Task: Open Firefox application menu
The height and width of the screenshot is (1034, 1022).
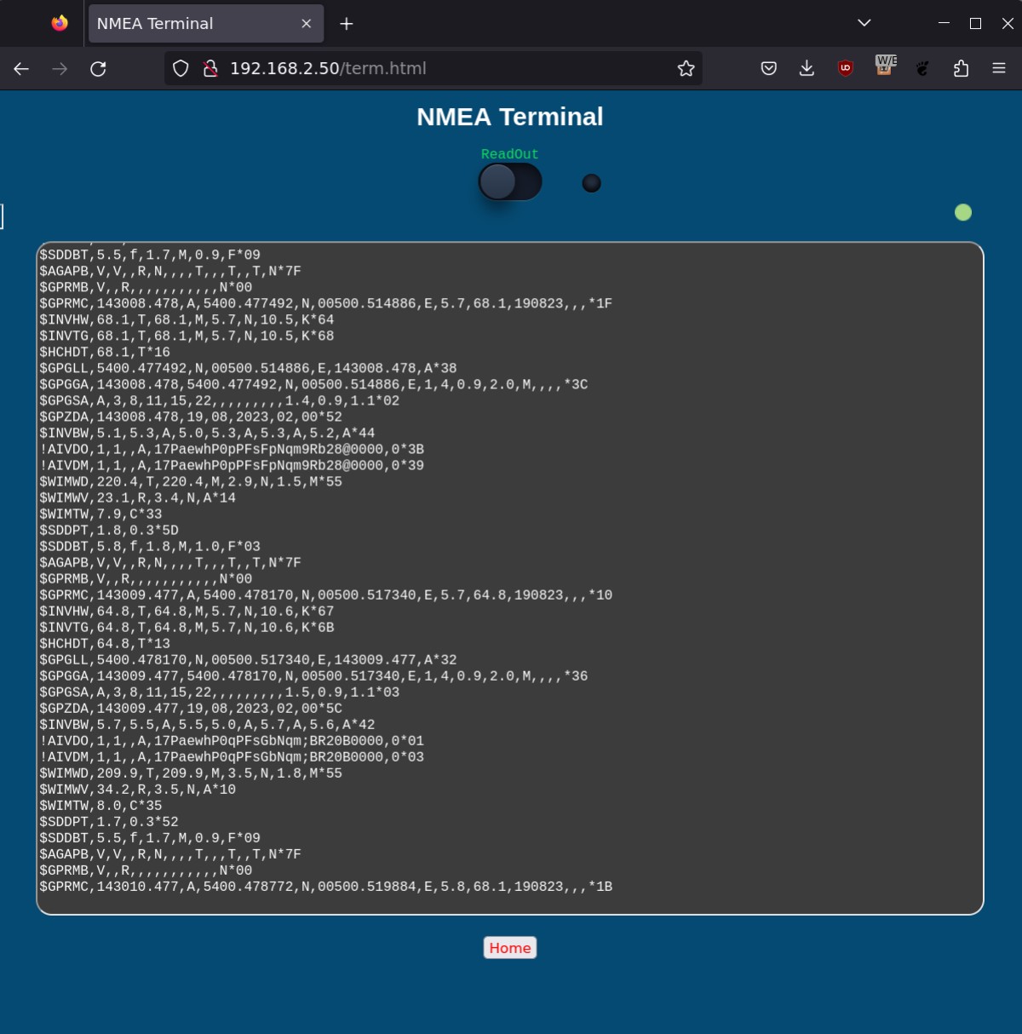Action: (x=999, y=69)
